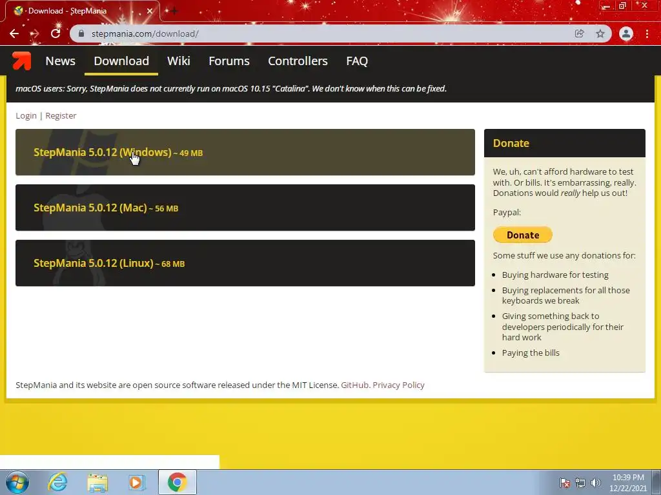Viewport: 661px width, 495px height.
Task: Click the browser forward arrow
Action: click(35, 34)
